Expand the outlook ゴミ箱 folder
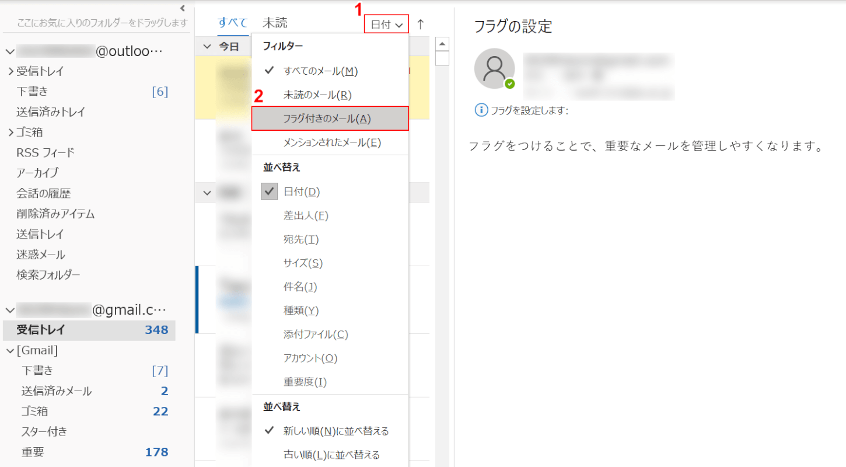 tap(11, 133)
